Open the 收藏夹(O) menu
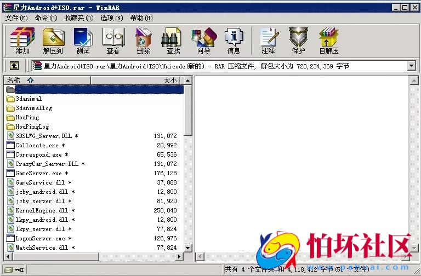 coord(78,18)
